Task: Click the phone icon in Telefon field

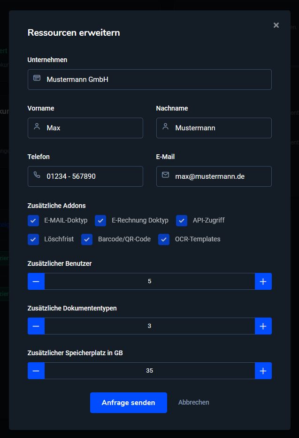Action: (x=37, y=175)
